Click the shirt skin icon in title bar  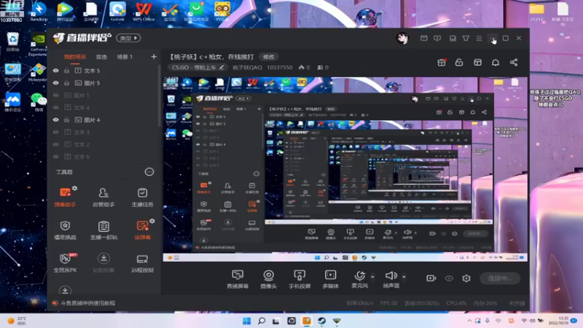(x=466, y=39)
